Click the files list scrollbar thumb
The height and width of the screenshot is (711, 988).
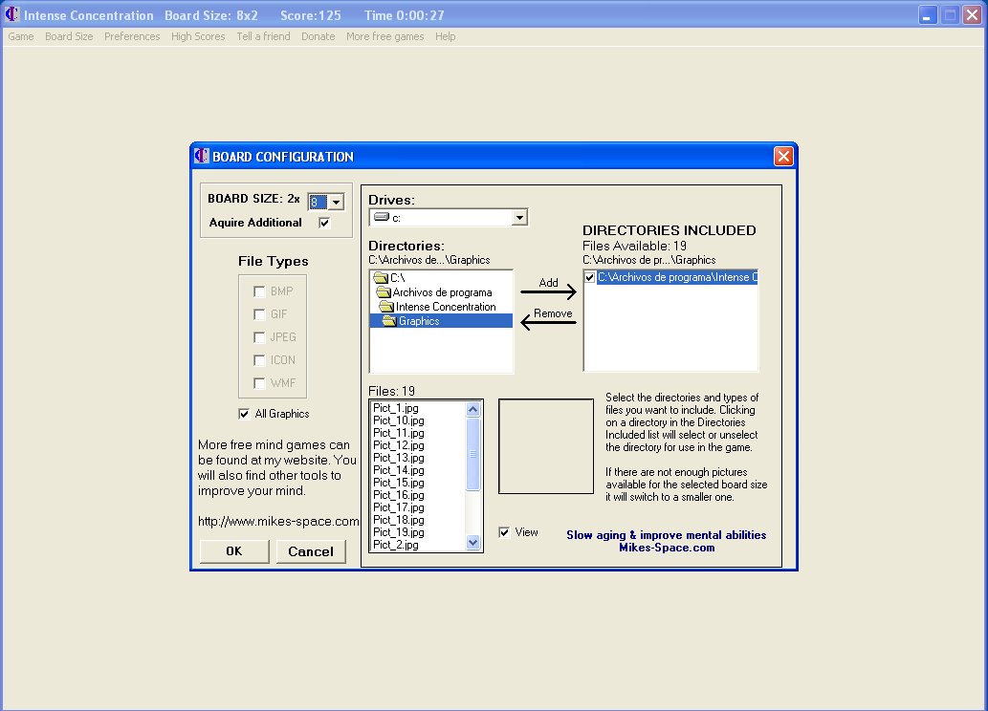(x=473, y=453)
